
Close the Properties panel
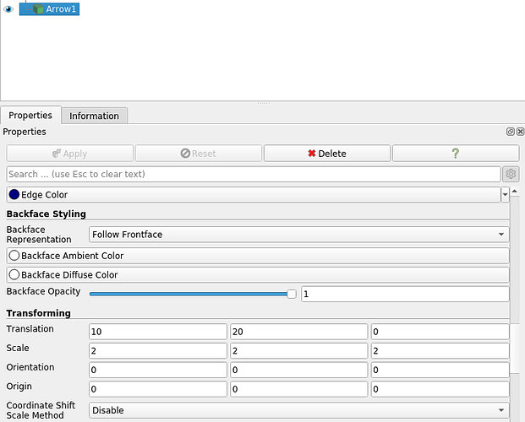[x=520, y=133]
